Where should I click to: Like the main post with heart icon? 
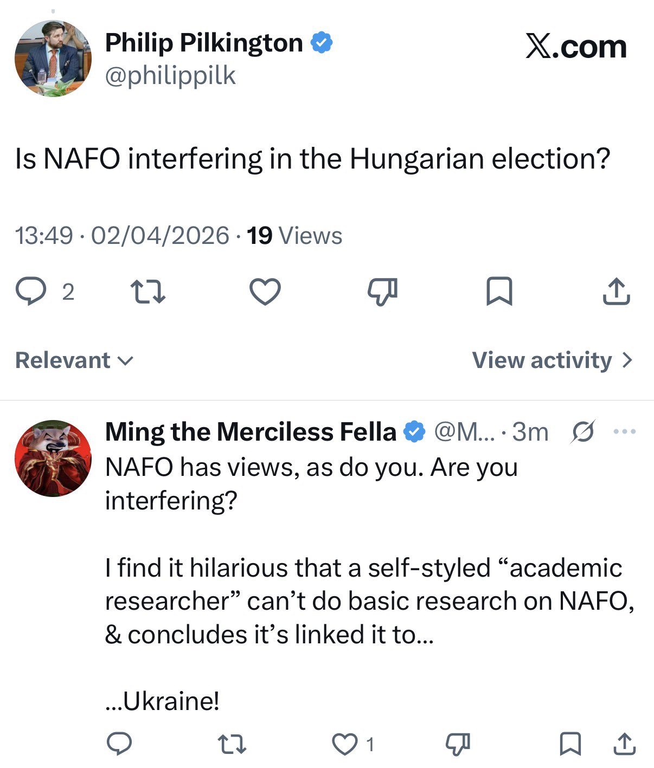[x=265, y=291]
